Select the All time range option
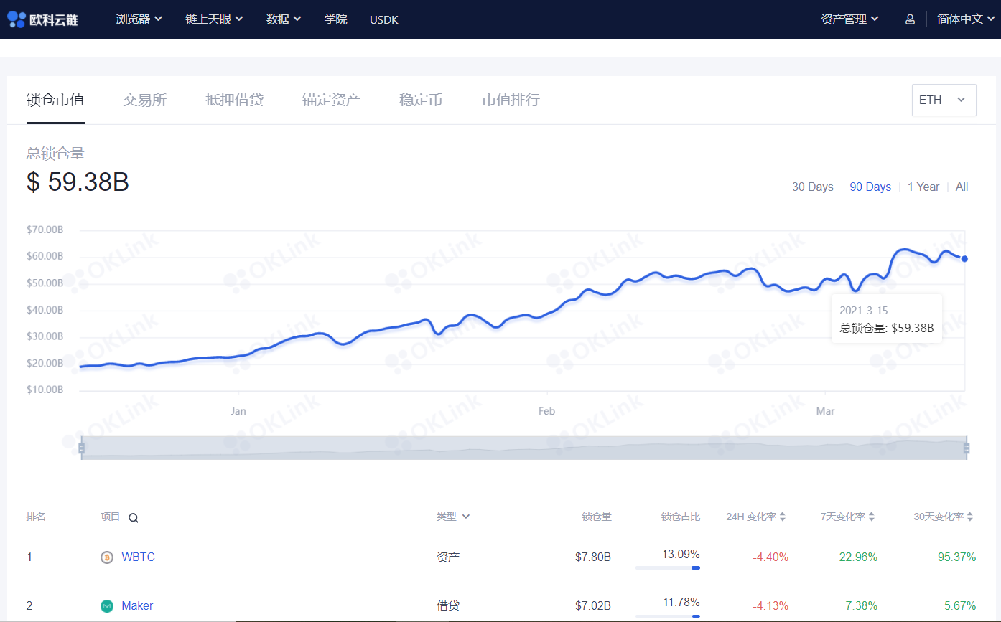 (x=962, y=187)
